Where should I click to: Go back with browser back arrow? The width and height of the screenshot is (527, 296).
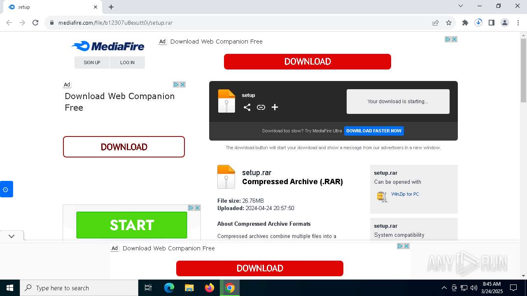pos(9,23)
